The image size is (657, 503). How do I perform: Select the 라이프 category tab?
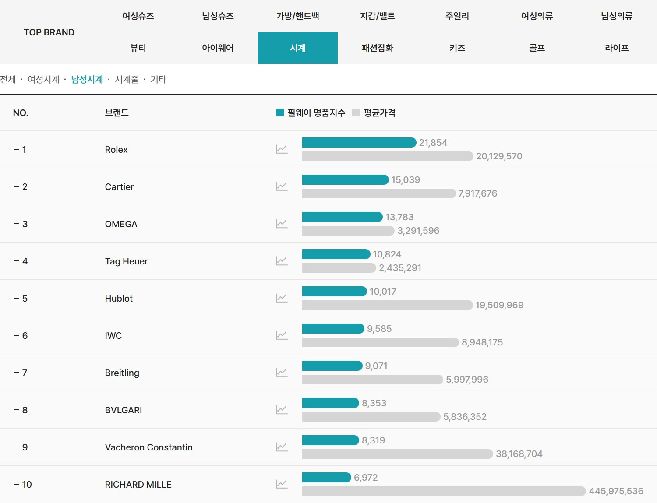pos(617,48)
